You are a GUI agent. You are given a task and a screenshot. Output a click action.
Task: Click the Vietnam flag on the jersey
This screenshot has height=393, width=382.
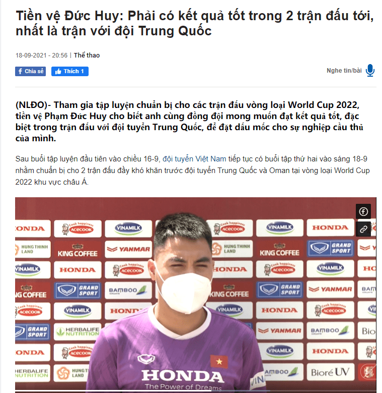tap(219, 361)
